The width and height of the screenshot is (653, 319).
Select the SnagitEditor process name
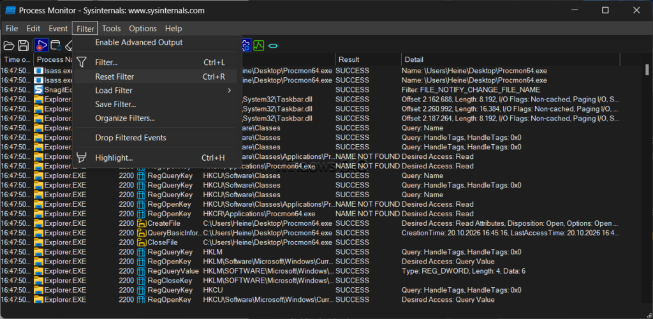pyautogui.click(x=58, y=89)
